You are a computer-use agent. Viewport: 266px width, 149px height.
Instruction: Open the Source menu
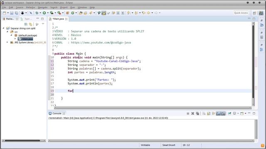click(20, 7)
